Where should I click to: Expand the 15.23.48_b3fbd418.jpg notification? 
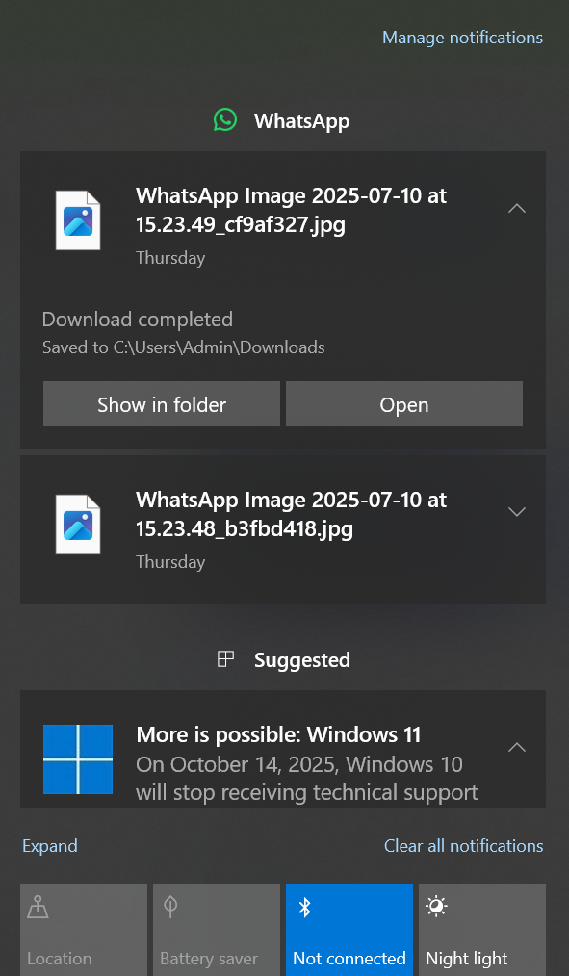tap(517, 512)
